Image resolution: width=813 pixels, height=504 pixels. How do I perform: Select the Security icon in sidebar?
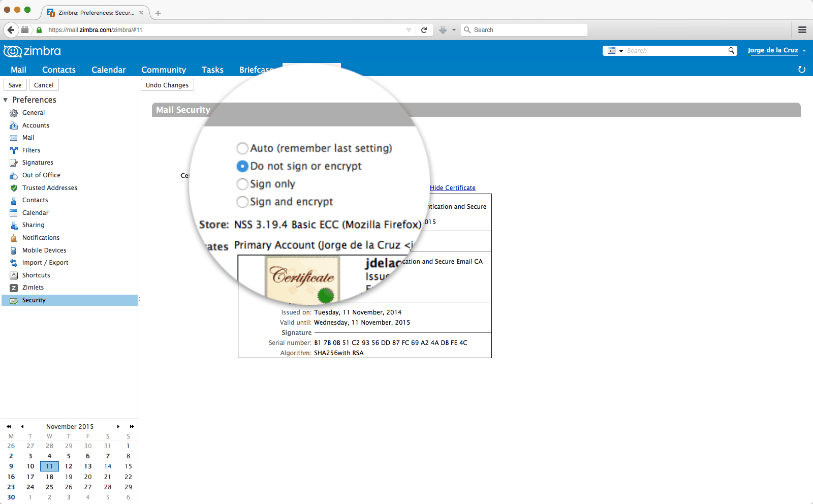click(14, 301)
